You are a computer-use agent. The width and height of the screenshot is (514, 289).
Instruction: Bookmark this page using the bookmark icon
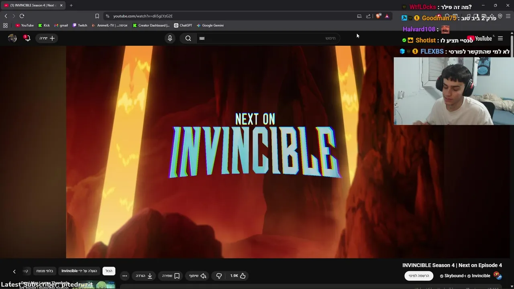coord(97,16)
